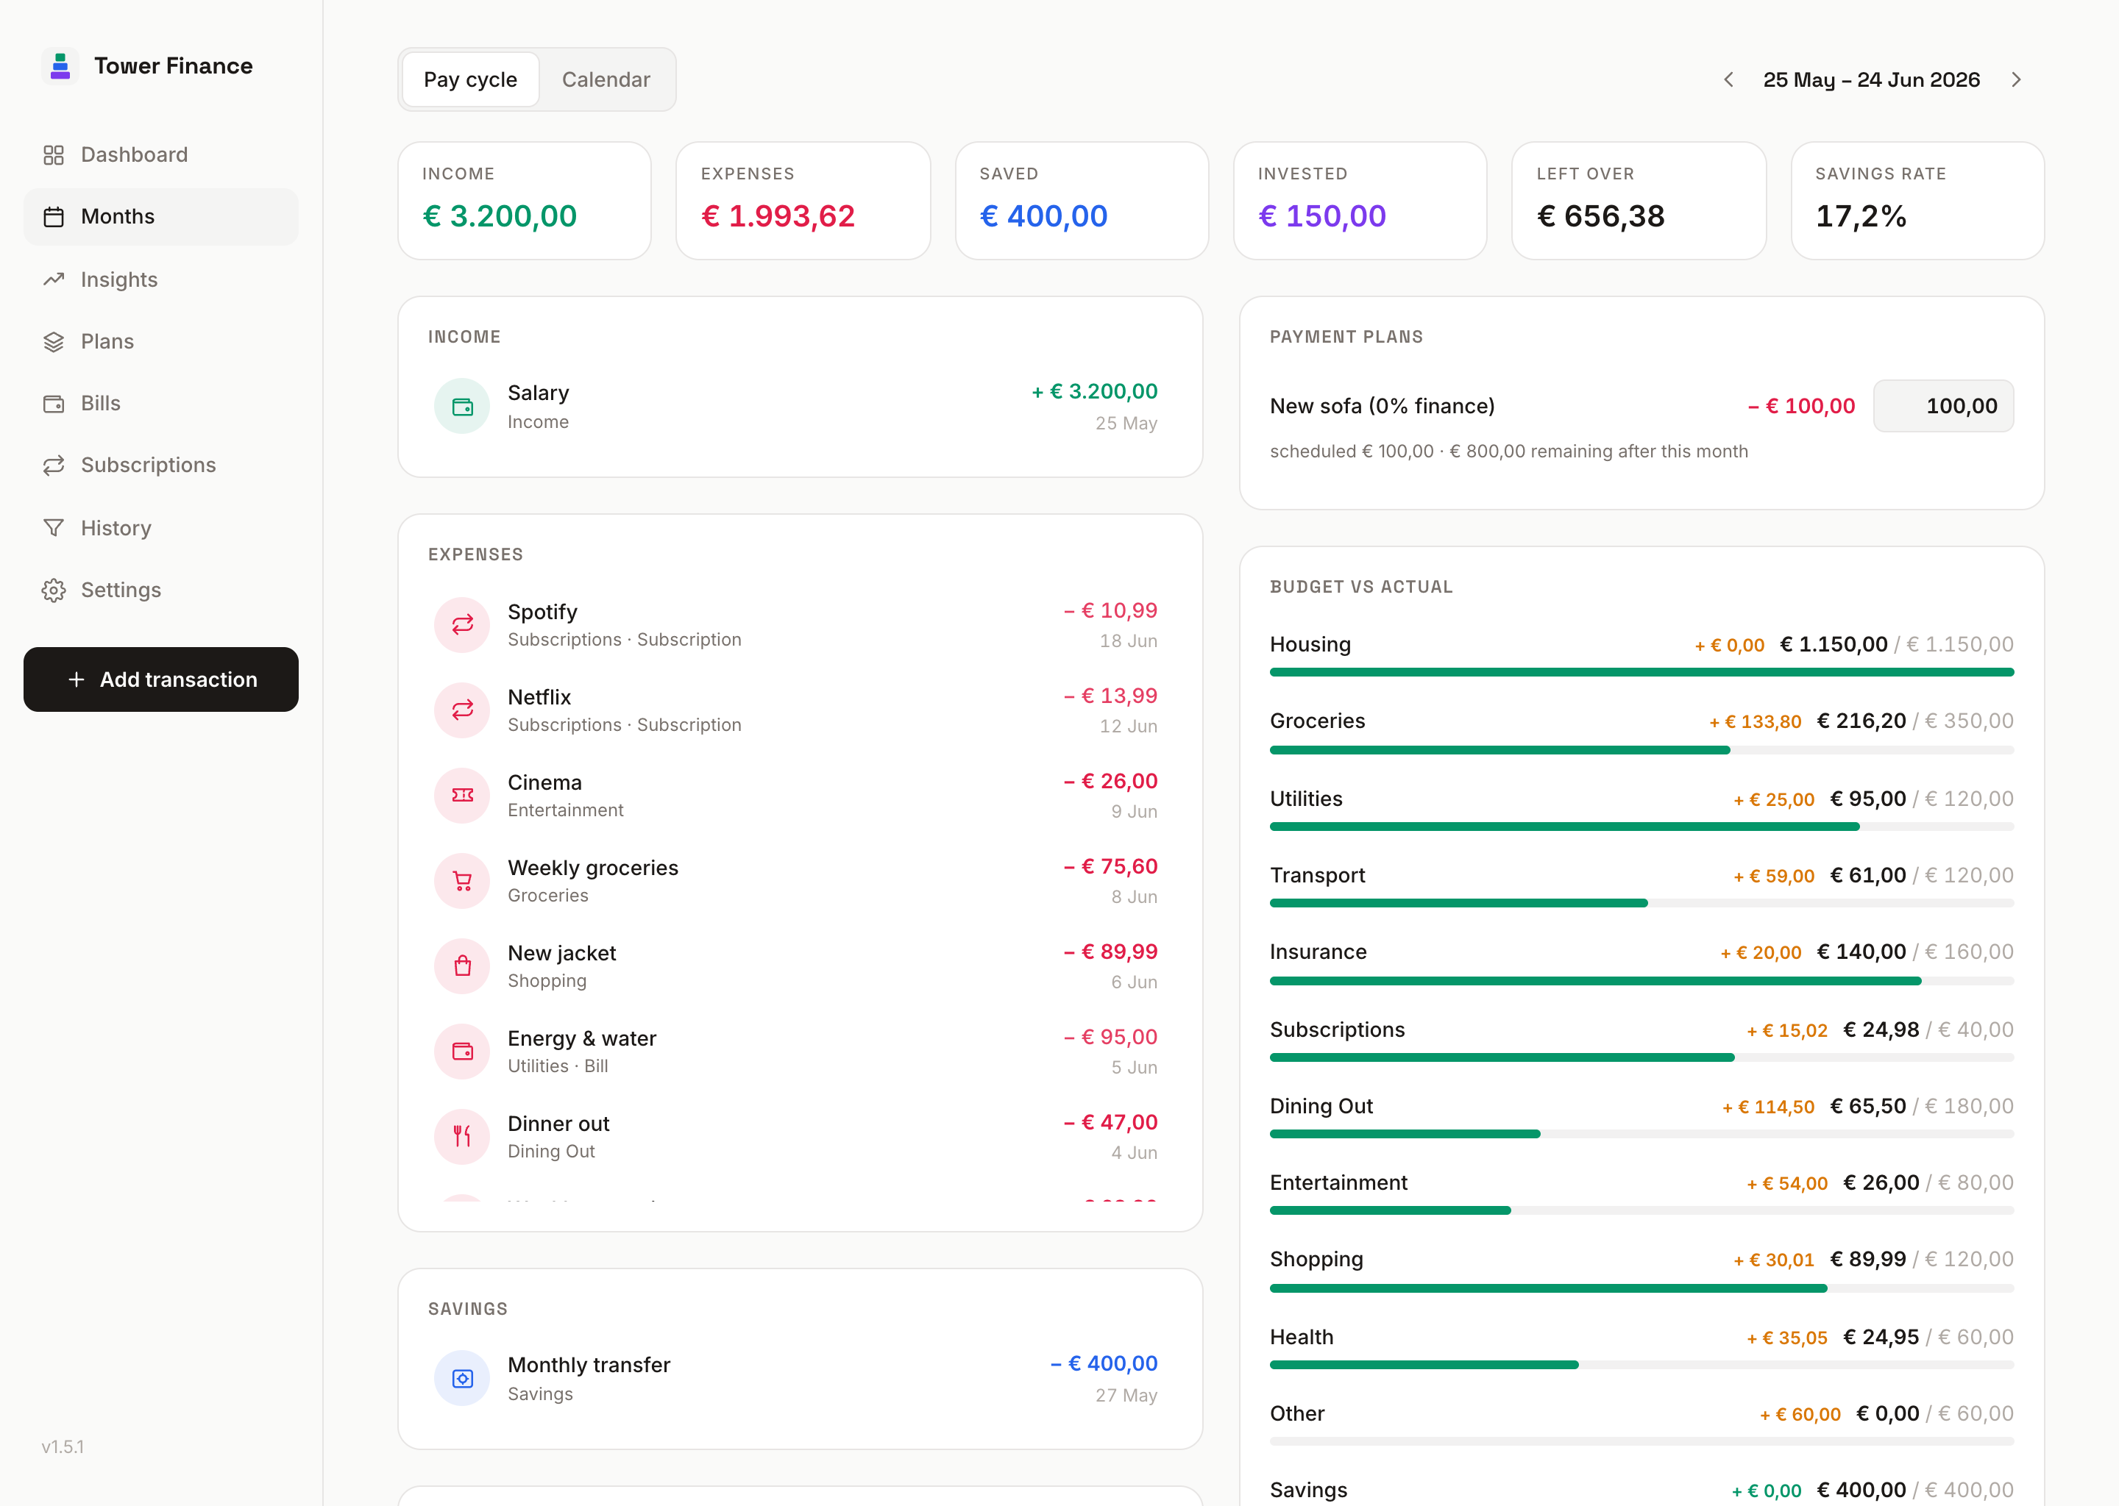Click the Subscriptions budget row label
The image size is (2119, 1506).
tap(1337, 1029)
